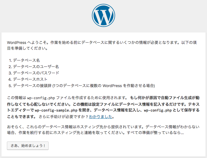Click list item データベース名
This screenshot has height=158, width=207.
(26, 60)
